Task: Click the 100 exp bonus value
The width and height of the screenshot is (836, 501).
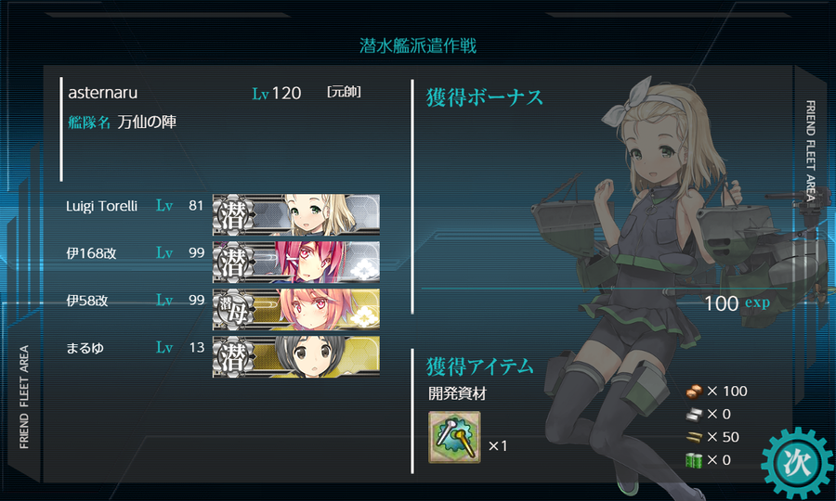Action: 737,303
